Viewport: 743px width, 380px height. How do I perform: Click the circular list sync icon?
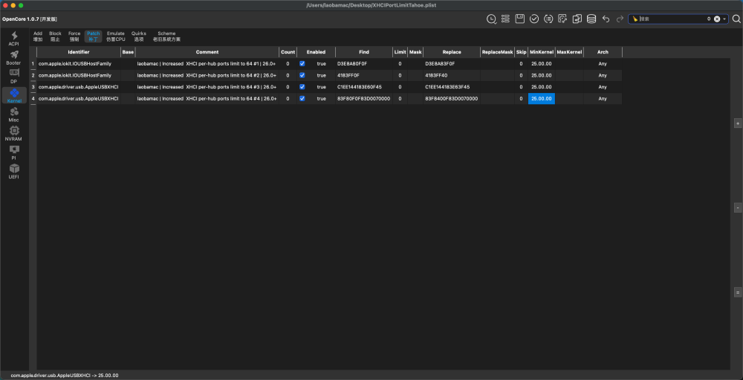(549, 19)
